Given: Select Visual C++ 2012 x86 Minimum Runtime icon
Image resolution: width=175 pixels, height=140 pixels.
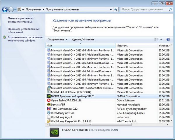Looking at the screenshot, I should coord(49,51).
